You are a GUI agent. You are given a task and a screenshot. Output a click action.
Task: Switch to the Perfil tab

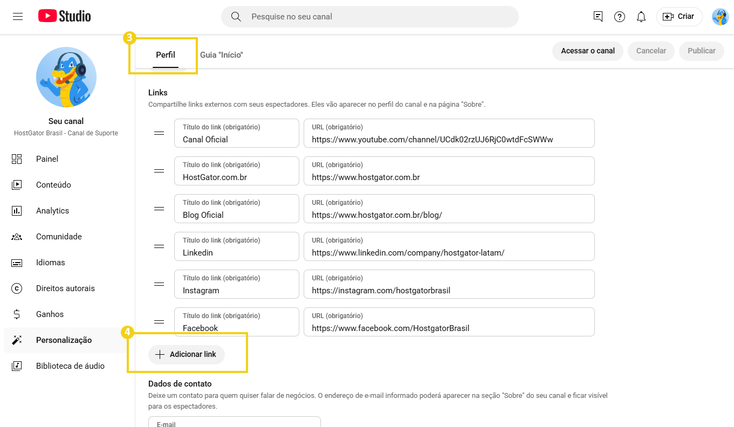point(165,54)
